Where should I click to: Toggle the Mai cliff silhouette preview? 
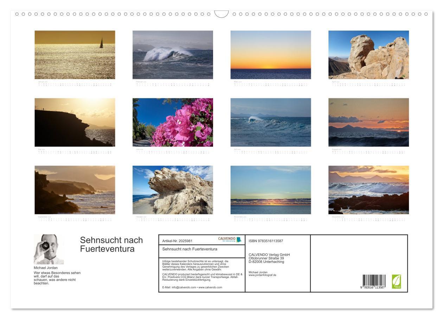[x=75, y=122]
